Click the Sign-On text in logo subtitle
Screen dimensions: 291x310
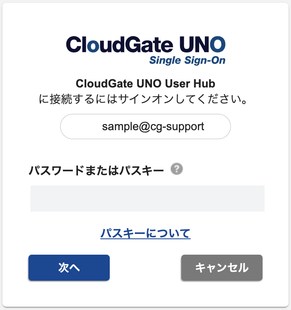point(205,61)
